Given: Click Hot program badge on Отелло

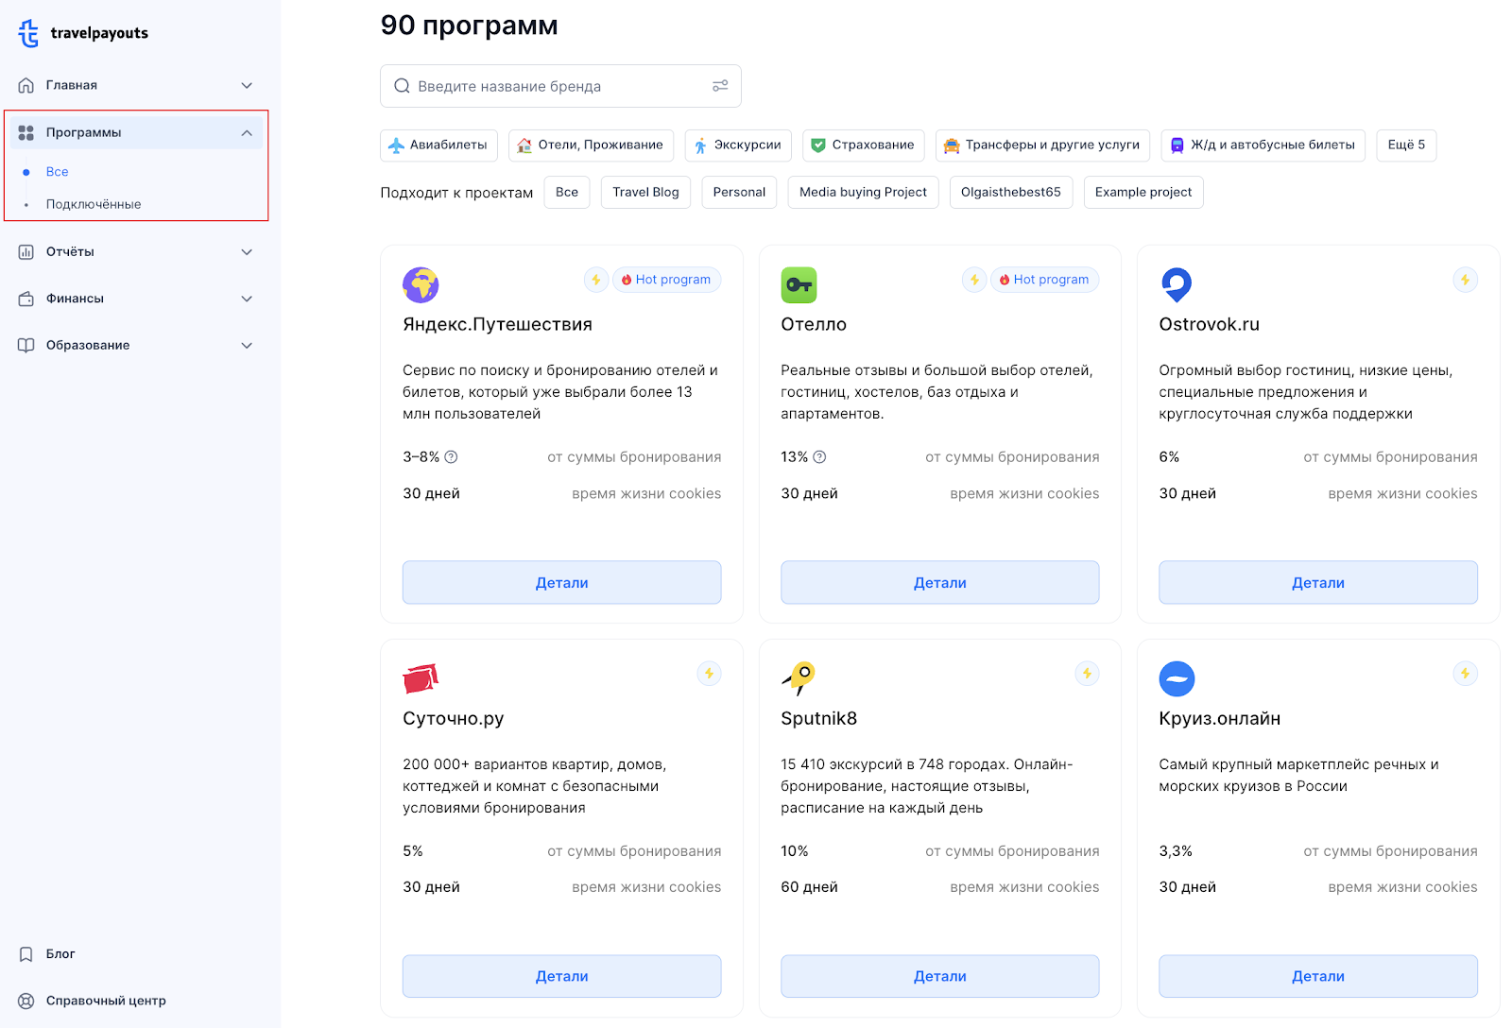Looking at the screenshot, I should click(x=1044, y=280).
